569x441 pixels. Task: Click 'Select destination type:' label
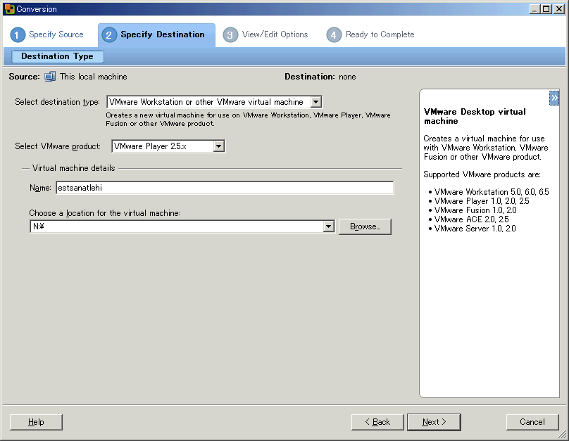pyautogui.click(x=57, y=102)
